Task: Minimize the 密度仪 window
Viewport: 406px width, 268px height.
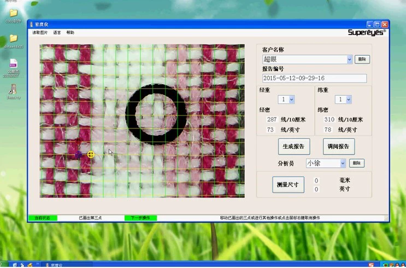Action: (x=370, y=25)
